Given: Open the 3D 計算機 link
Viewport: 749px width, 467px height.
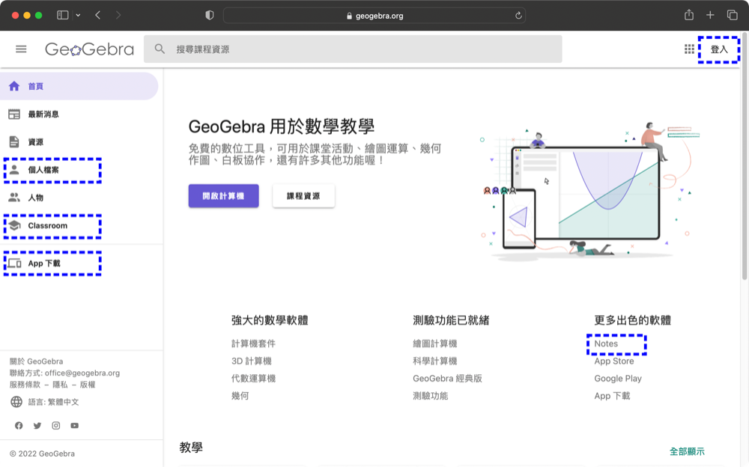Looking at the screenshot, I should [251, 361].
